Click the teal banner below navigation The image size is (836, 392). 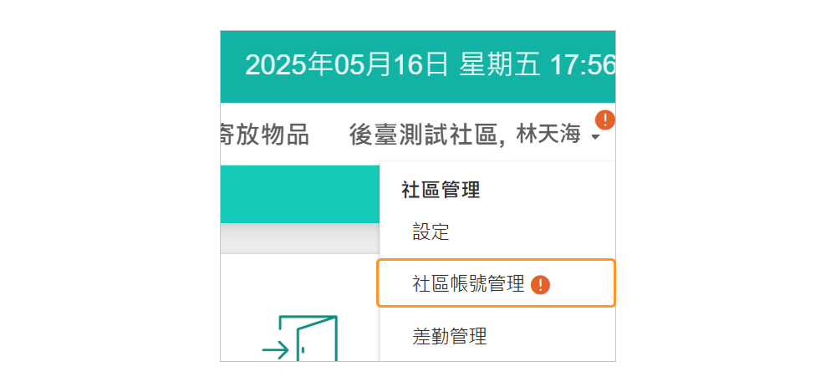click(299, 194)
